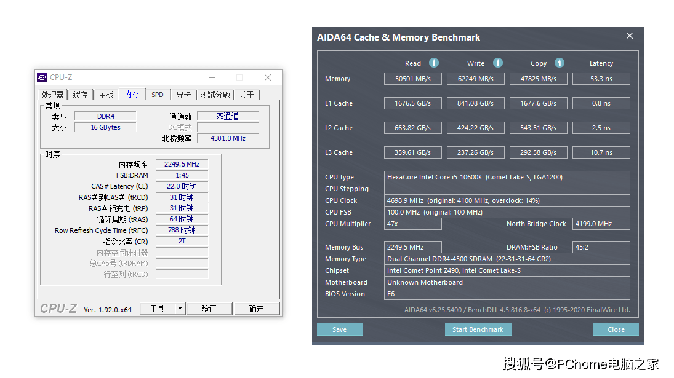Open the 关于 tab in CPU-Z
The width and height of the screenshot is (674, 378).
[246, 95]
